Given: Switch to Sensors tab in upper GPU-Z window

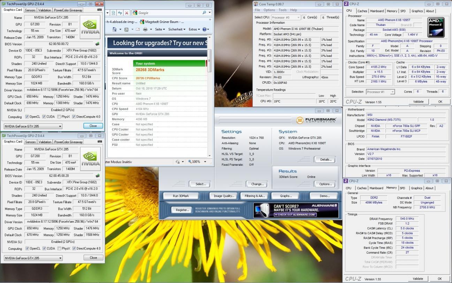Looking at the screenshot, I should tap(30, 10).
